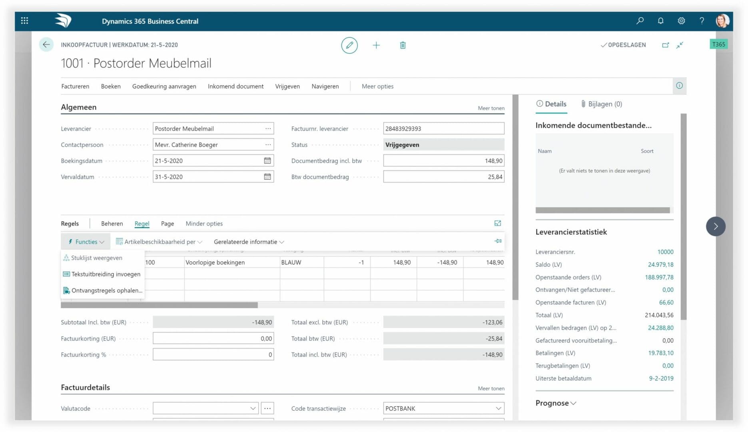Screen dimensions: 748x432
Task: Look up Contactpersoon with ellipsis button
Action: [268, 145]
